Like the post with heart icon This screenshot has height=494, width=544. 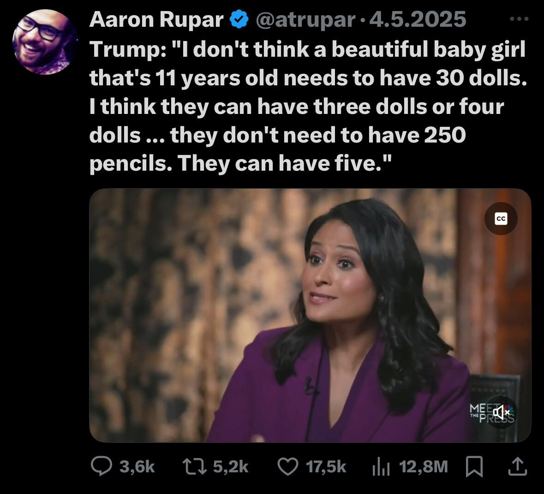click(288, 466)
